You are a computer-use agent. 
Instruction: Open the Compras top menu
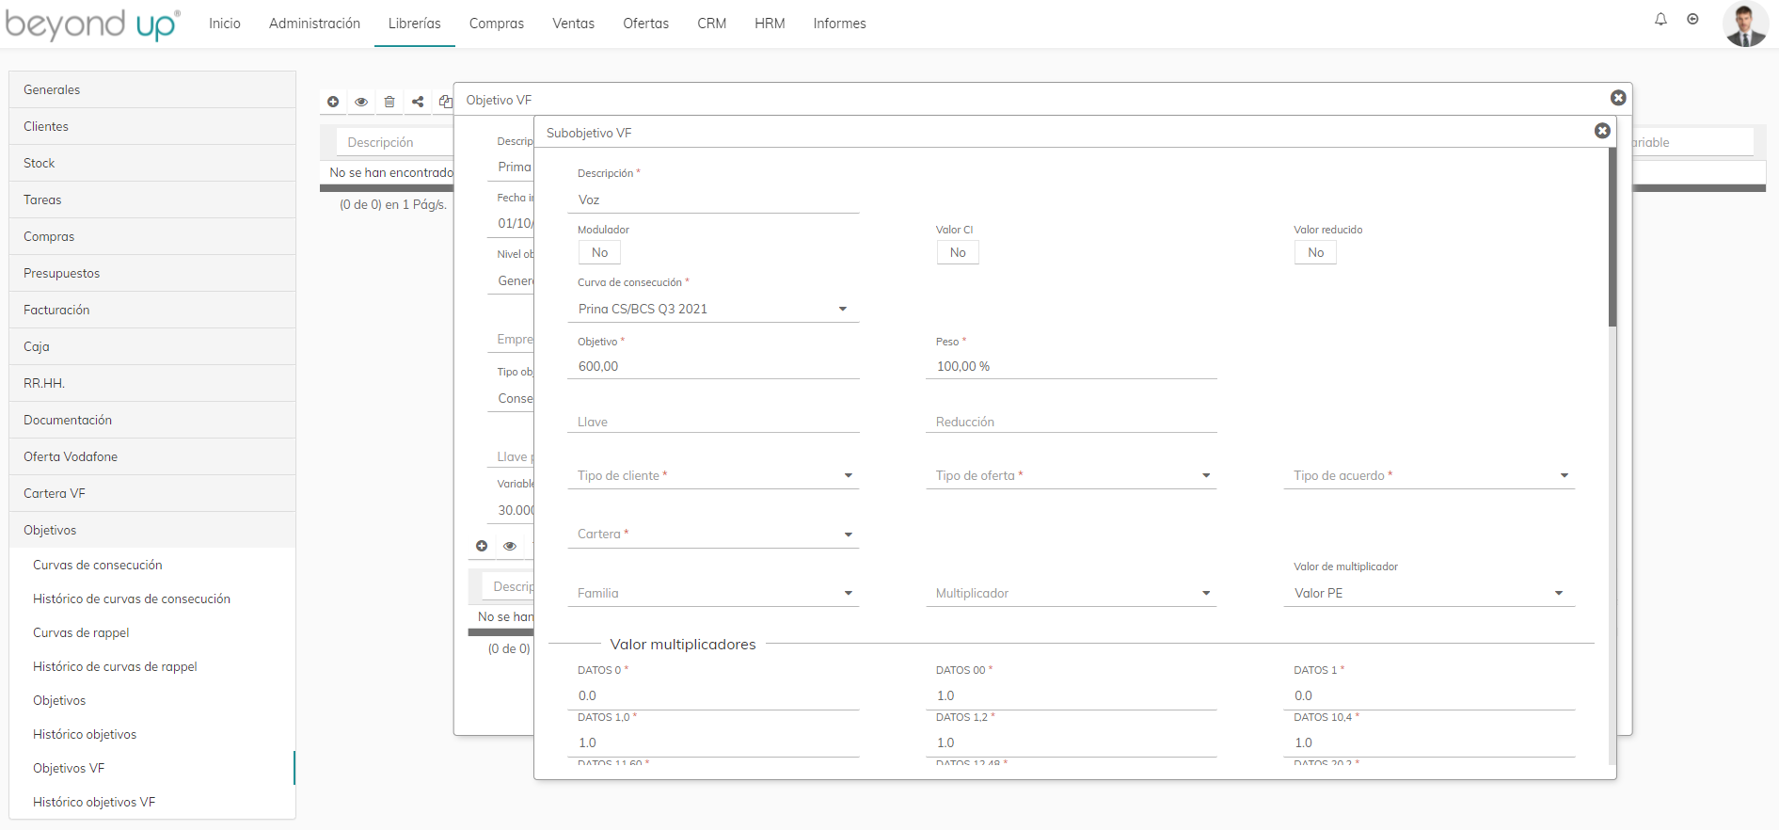tap(497, 24)
